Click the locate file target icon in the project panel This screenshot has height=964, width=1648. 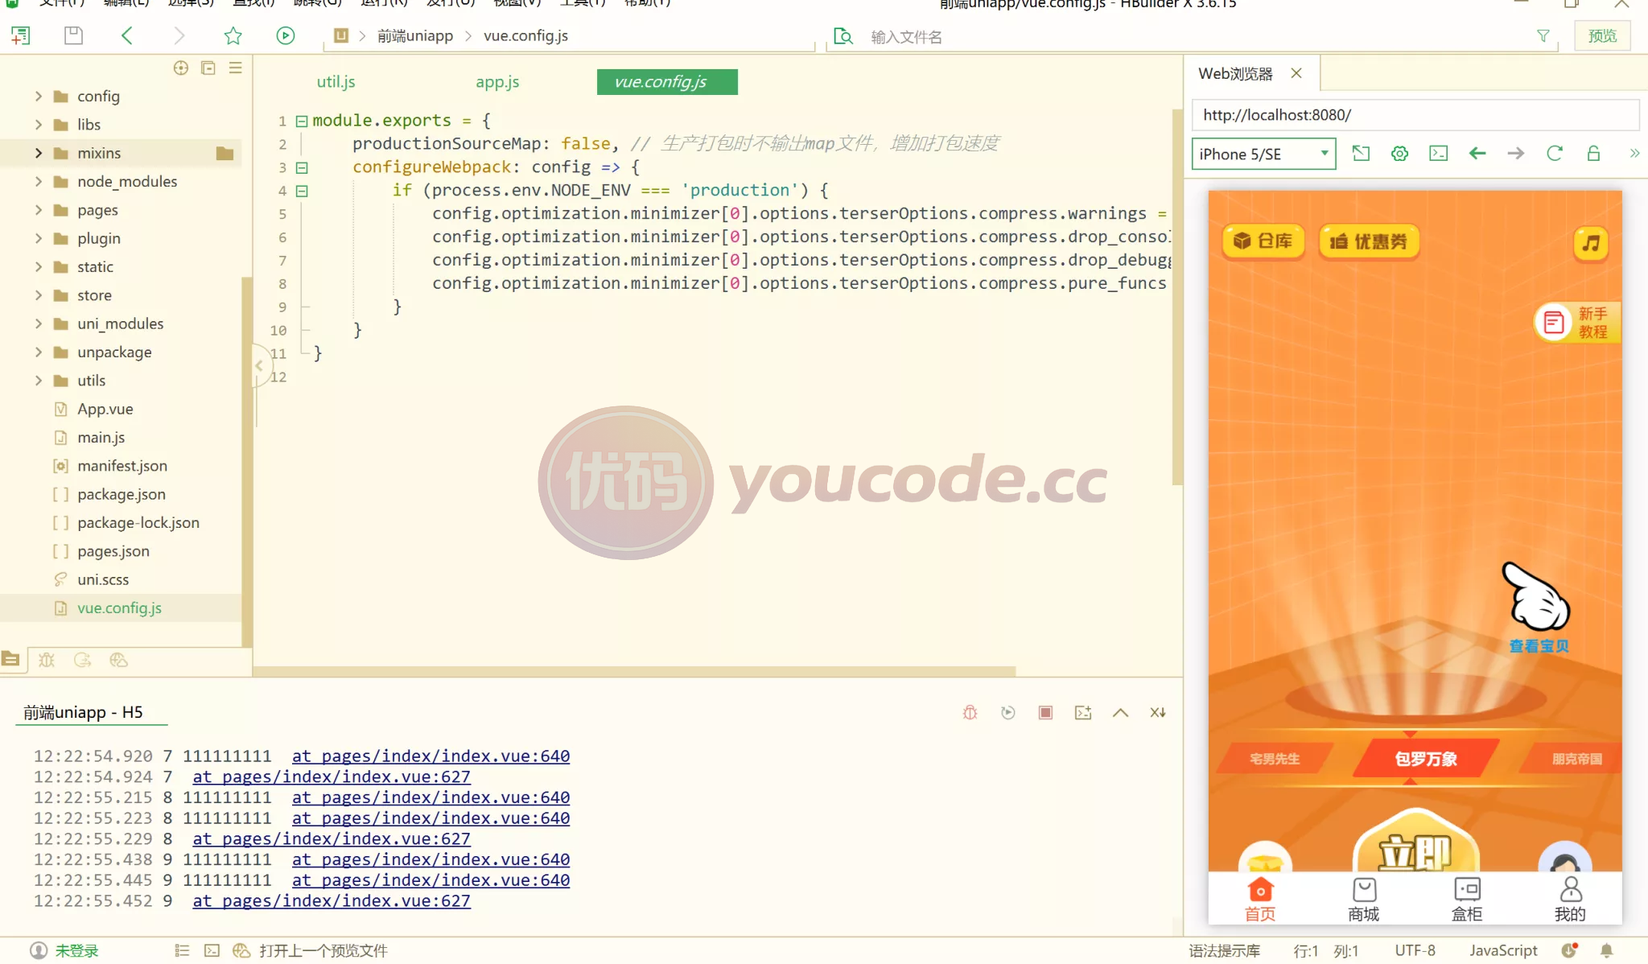click(181, 68)
